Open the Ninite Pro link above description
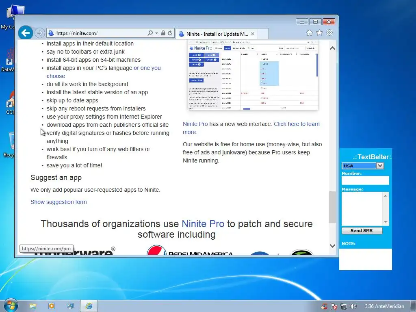 pos(195,124)
